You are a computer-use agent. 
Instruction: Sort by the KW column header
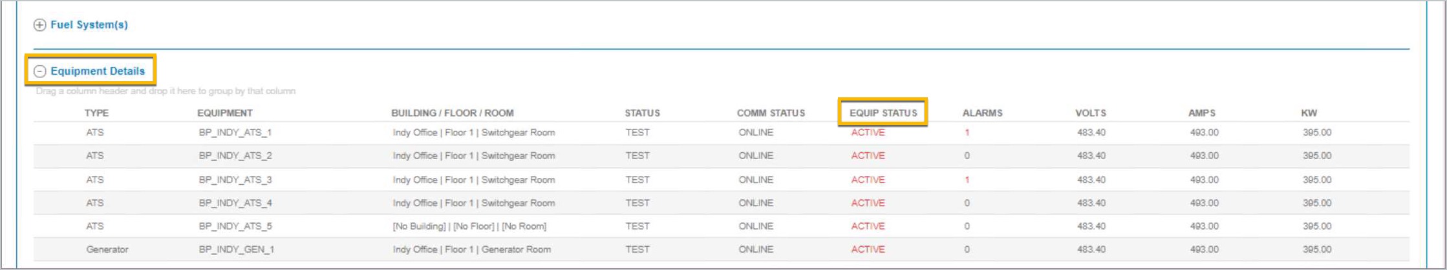click(x=1309, y=113)
